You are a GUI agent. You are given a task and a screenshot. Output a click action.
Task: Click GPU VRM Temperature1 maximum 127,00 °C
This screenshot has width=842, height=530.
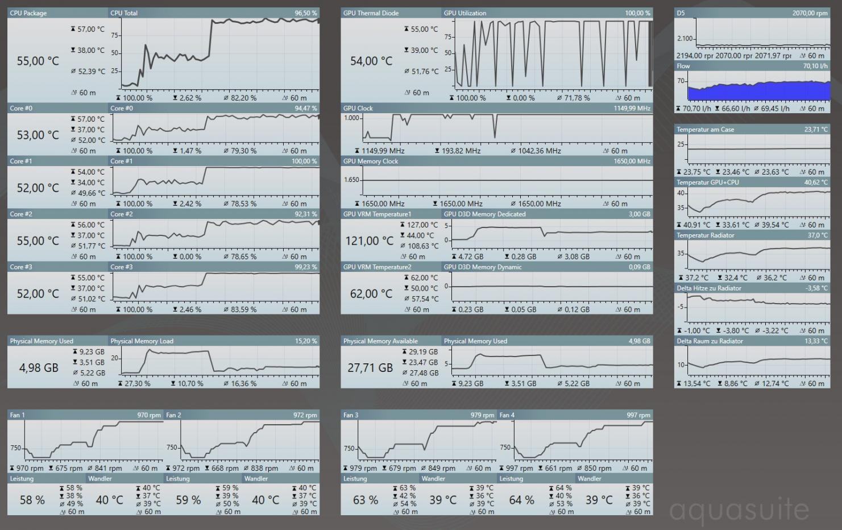tap(422, 225)
